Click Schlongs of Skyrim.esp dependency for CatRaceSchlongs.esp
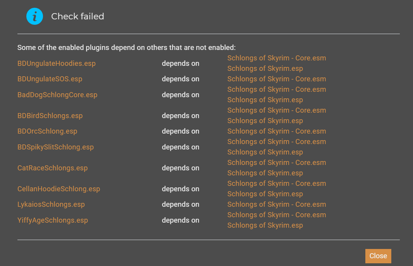Screen dimensions: 413x266 [265, 173]
